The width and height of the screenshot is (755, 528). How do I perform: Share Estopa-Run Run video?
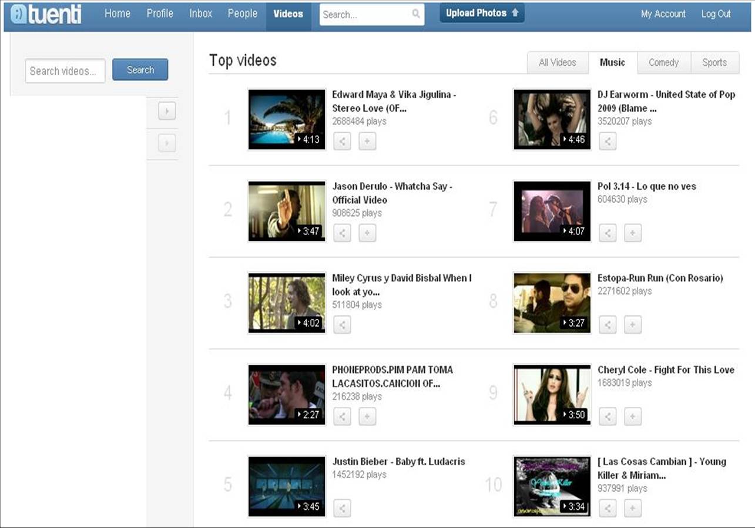pos(608,324)
